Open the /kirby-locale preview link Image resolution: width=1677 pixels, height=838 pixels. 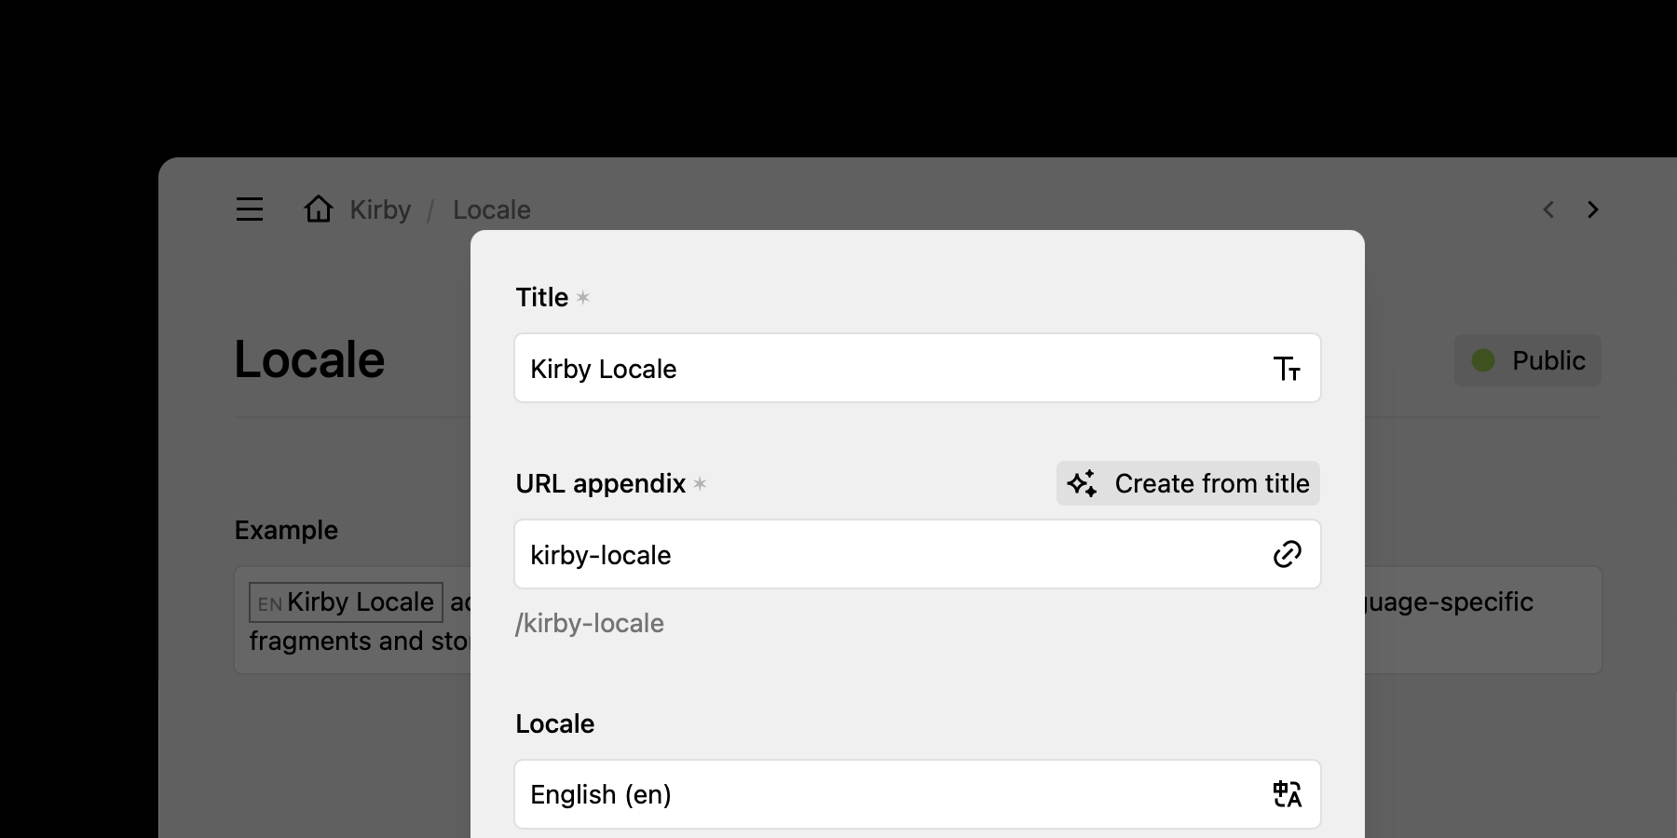pyautogui.click(x=591, y=623)
